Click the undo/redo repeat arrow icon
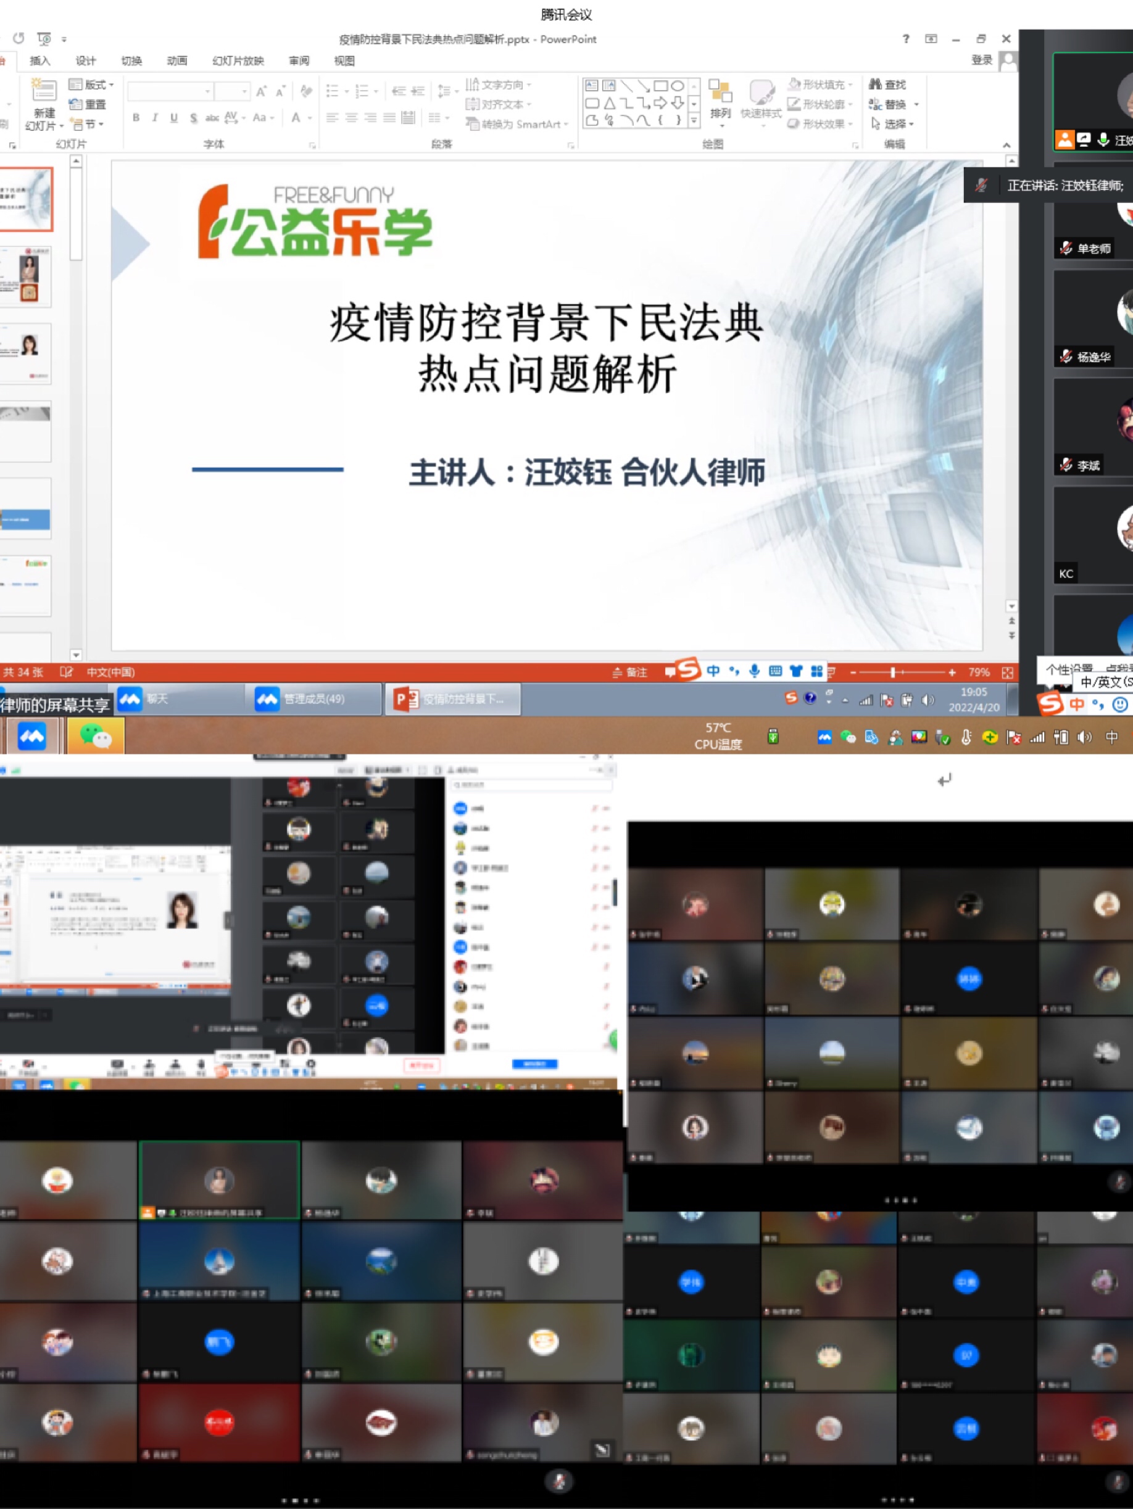 [x=19, y=38]
